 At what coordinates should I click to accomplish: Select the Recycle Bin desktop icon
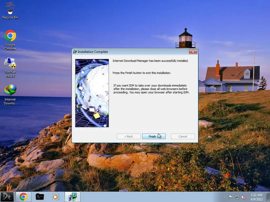[10, 11]
